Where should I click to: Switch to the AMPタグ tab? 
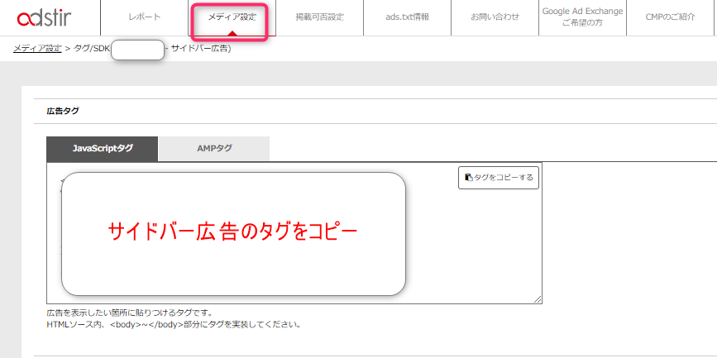coord(214,149)
